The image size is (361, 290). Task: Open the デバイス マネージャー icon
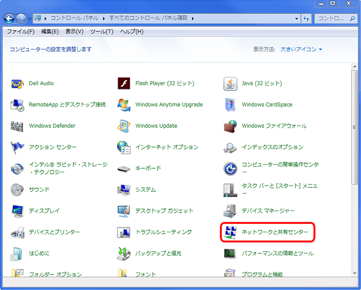(230, 211)
